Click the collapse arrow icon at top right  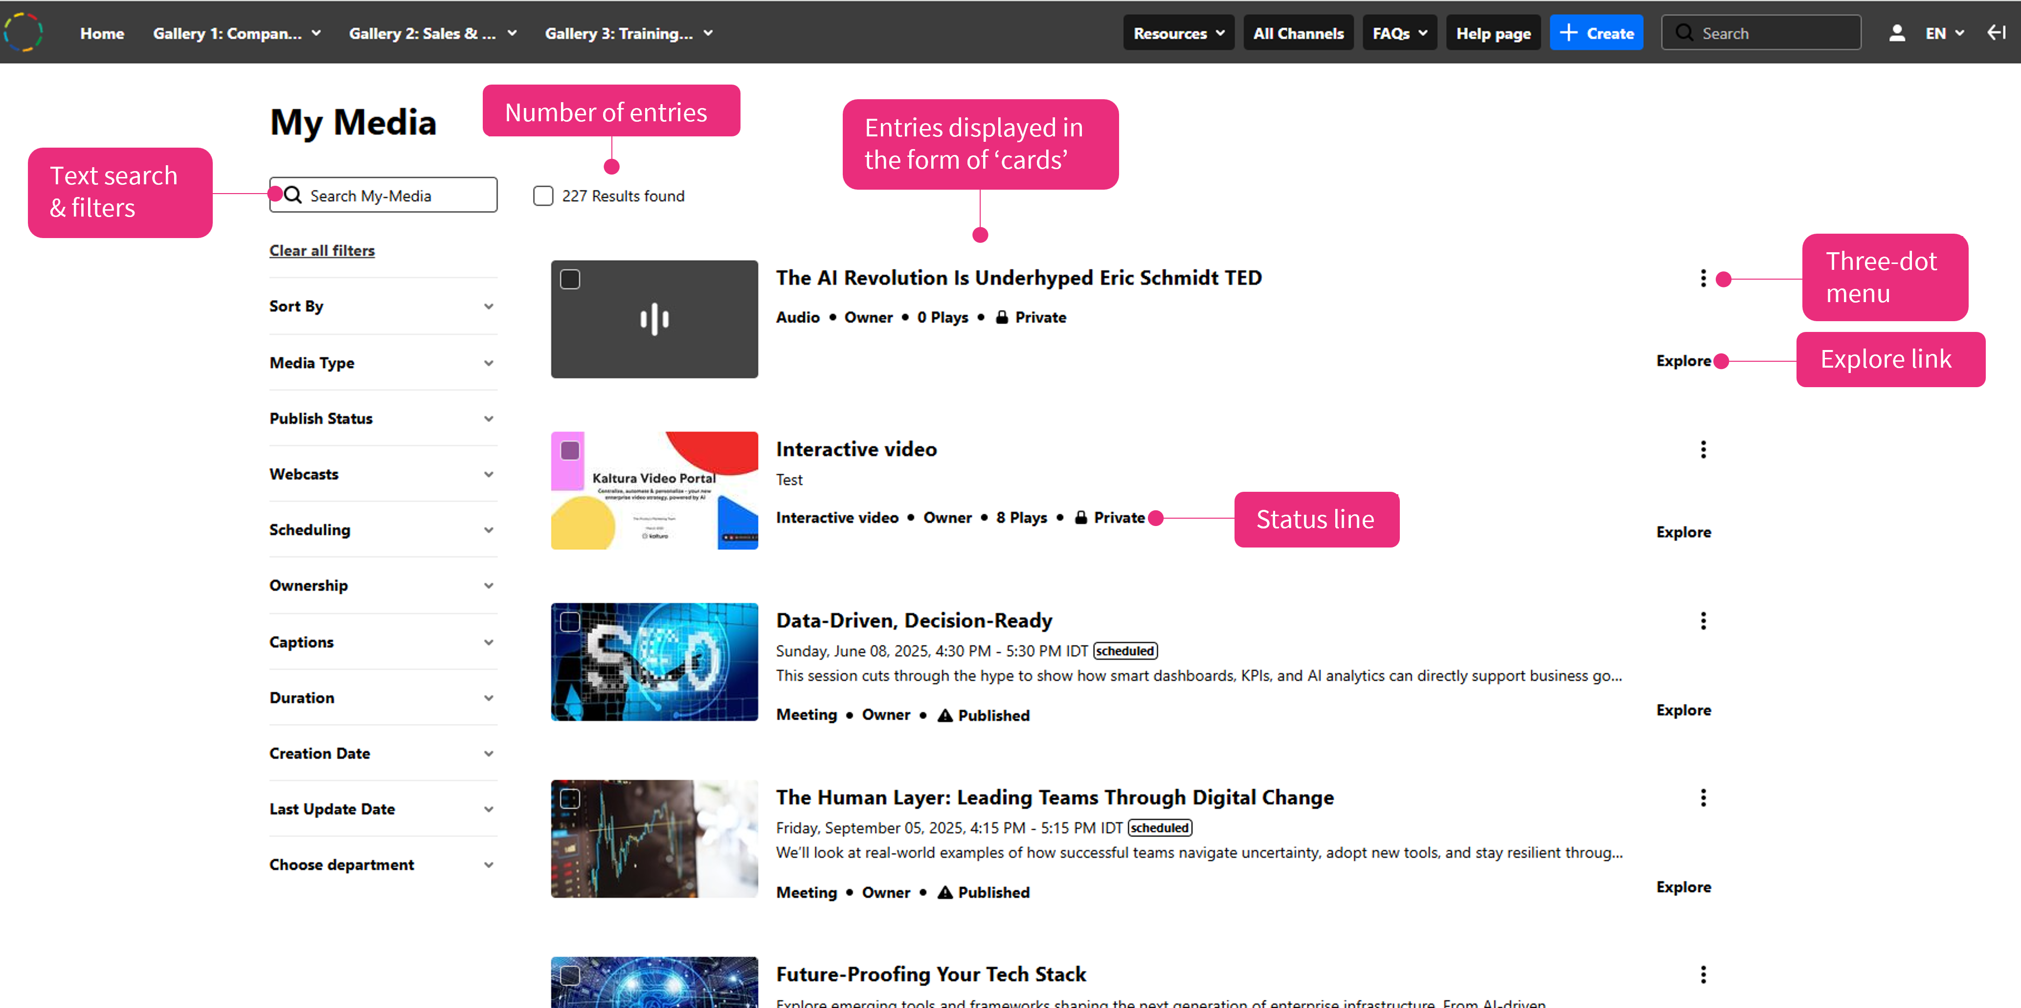point(1996,33)
